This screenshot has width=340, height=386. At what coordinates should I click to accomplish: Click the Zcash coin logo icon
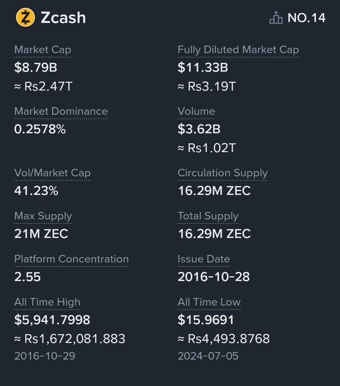[25, 18]
